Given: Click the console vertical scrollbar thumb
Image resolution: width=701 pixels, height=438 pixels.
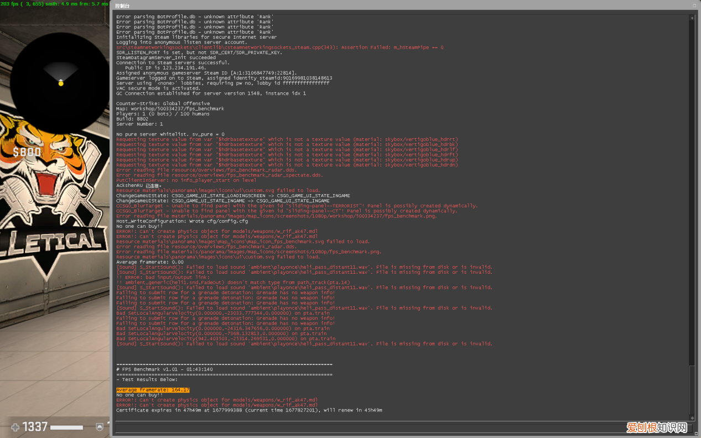Looking at the screenshot, I should (692, 390).
